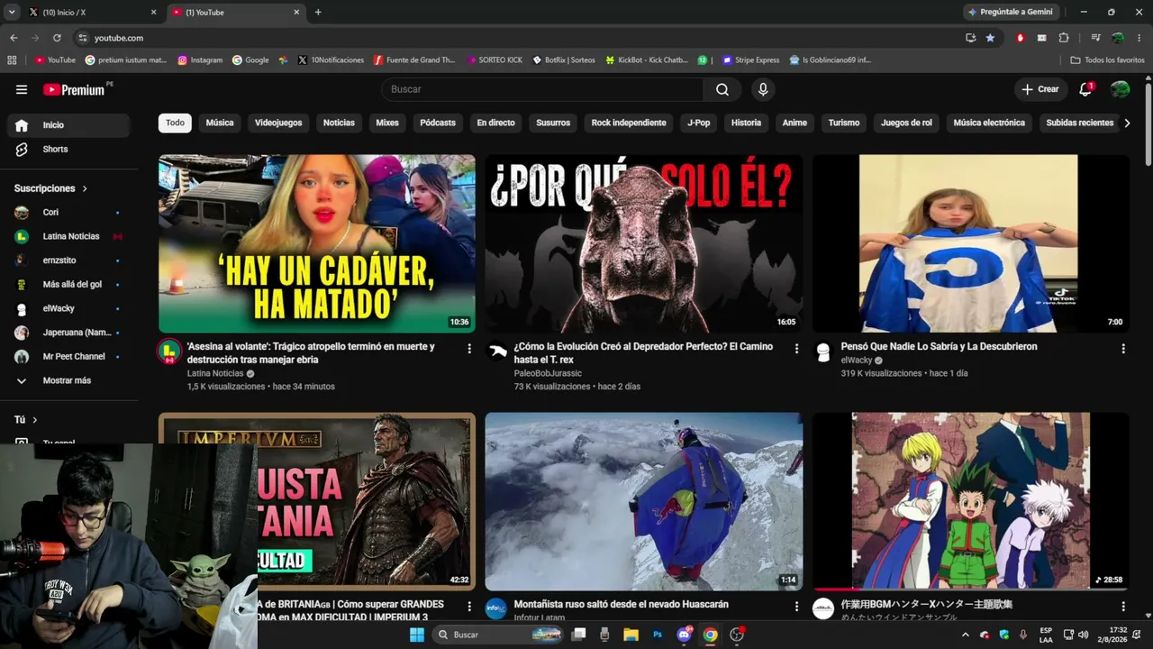The height and width of the screenshot is (649, 1153).
Task: Open options for 'Pensó Que Nadie Lo Sabría' video
Action: tap(1123, 348)
